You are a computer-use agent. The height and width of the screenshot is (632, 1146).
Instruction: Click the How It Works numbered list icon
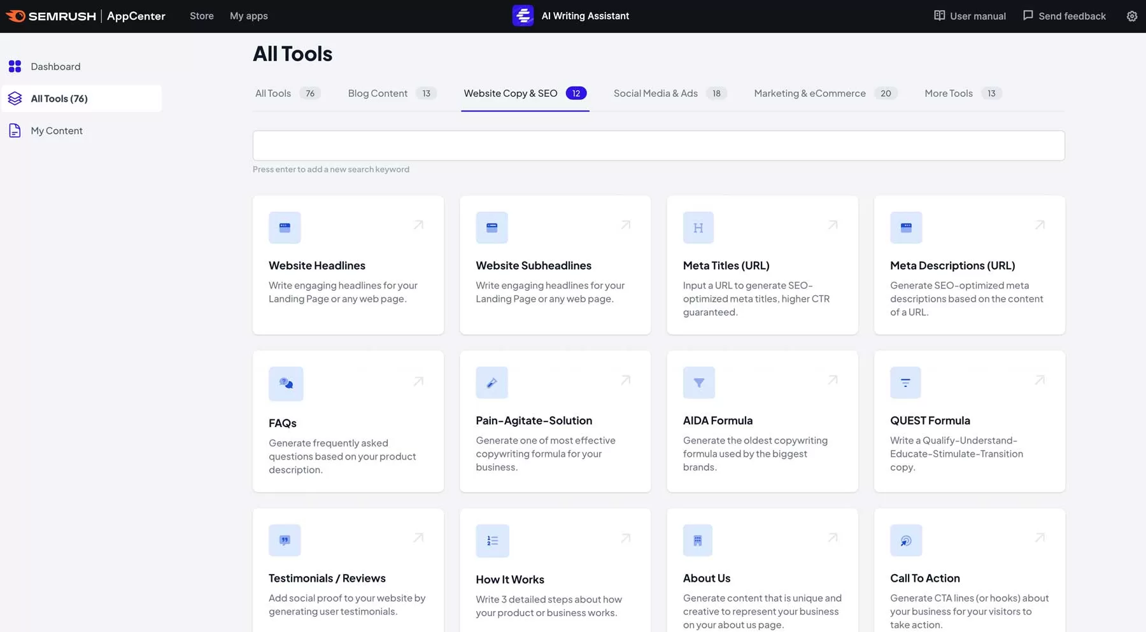click(492, 541)
